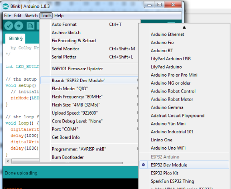Expand Port: "COM4" submenu
Viewport: 231px width, 189px height.
point(89,129)
